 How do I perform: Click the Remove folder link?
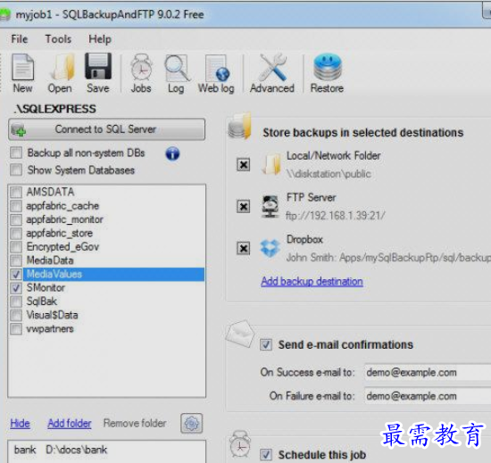point(135,423)
